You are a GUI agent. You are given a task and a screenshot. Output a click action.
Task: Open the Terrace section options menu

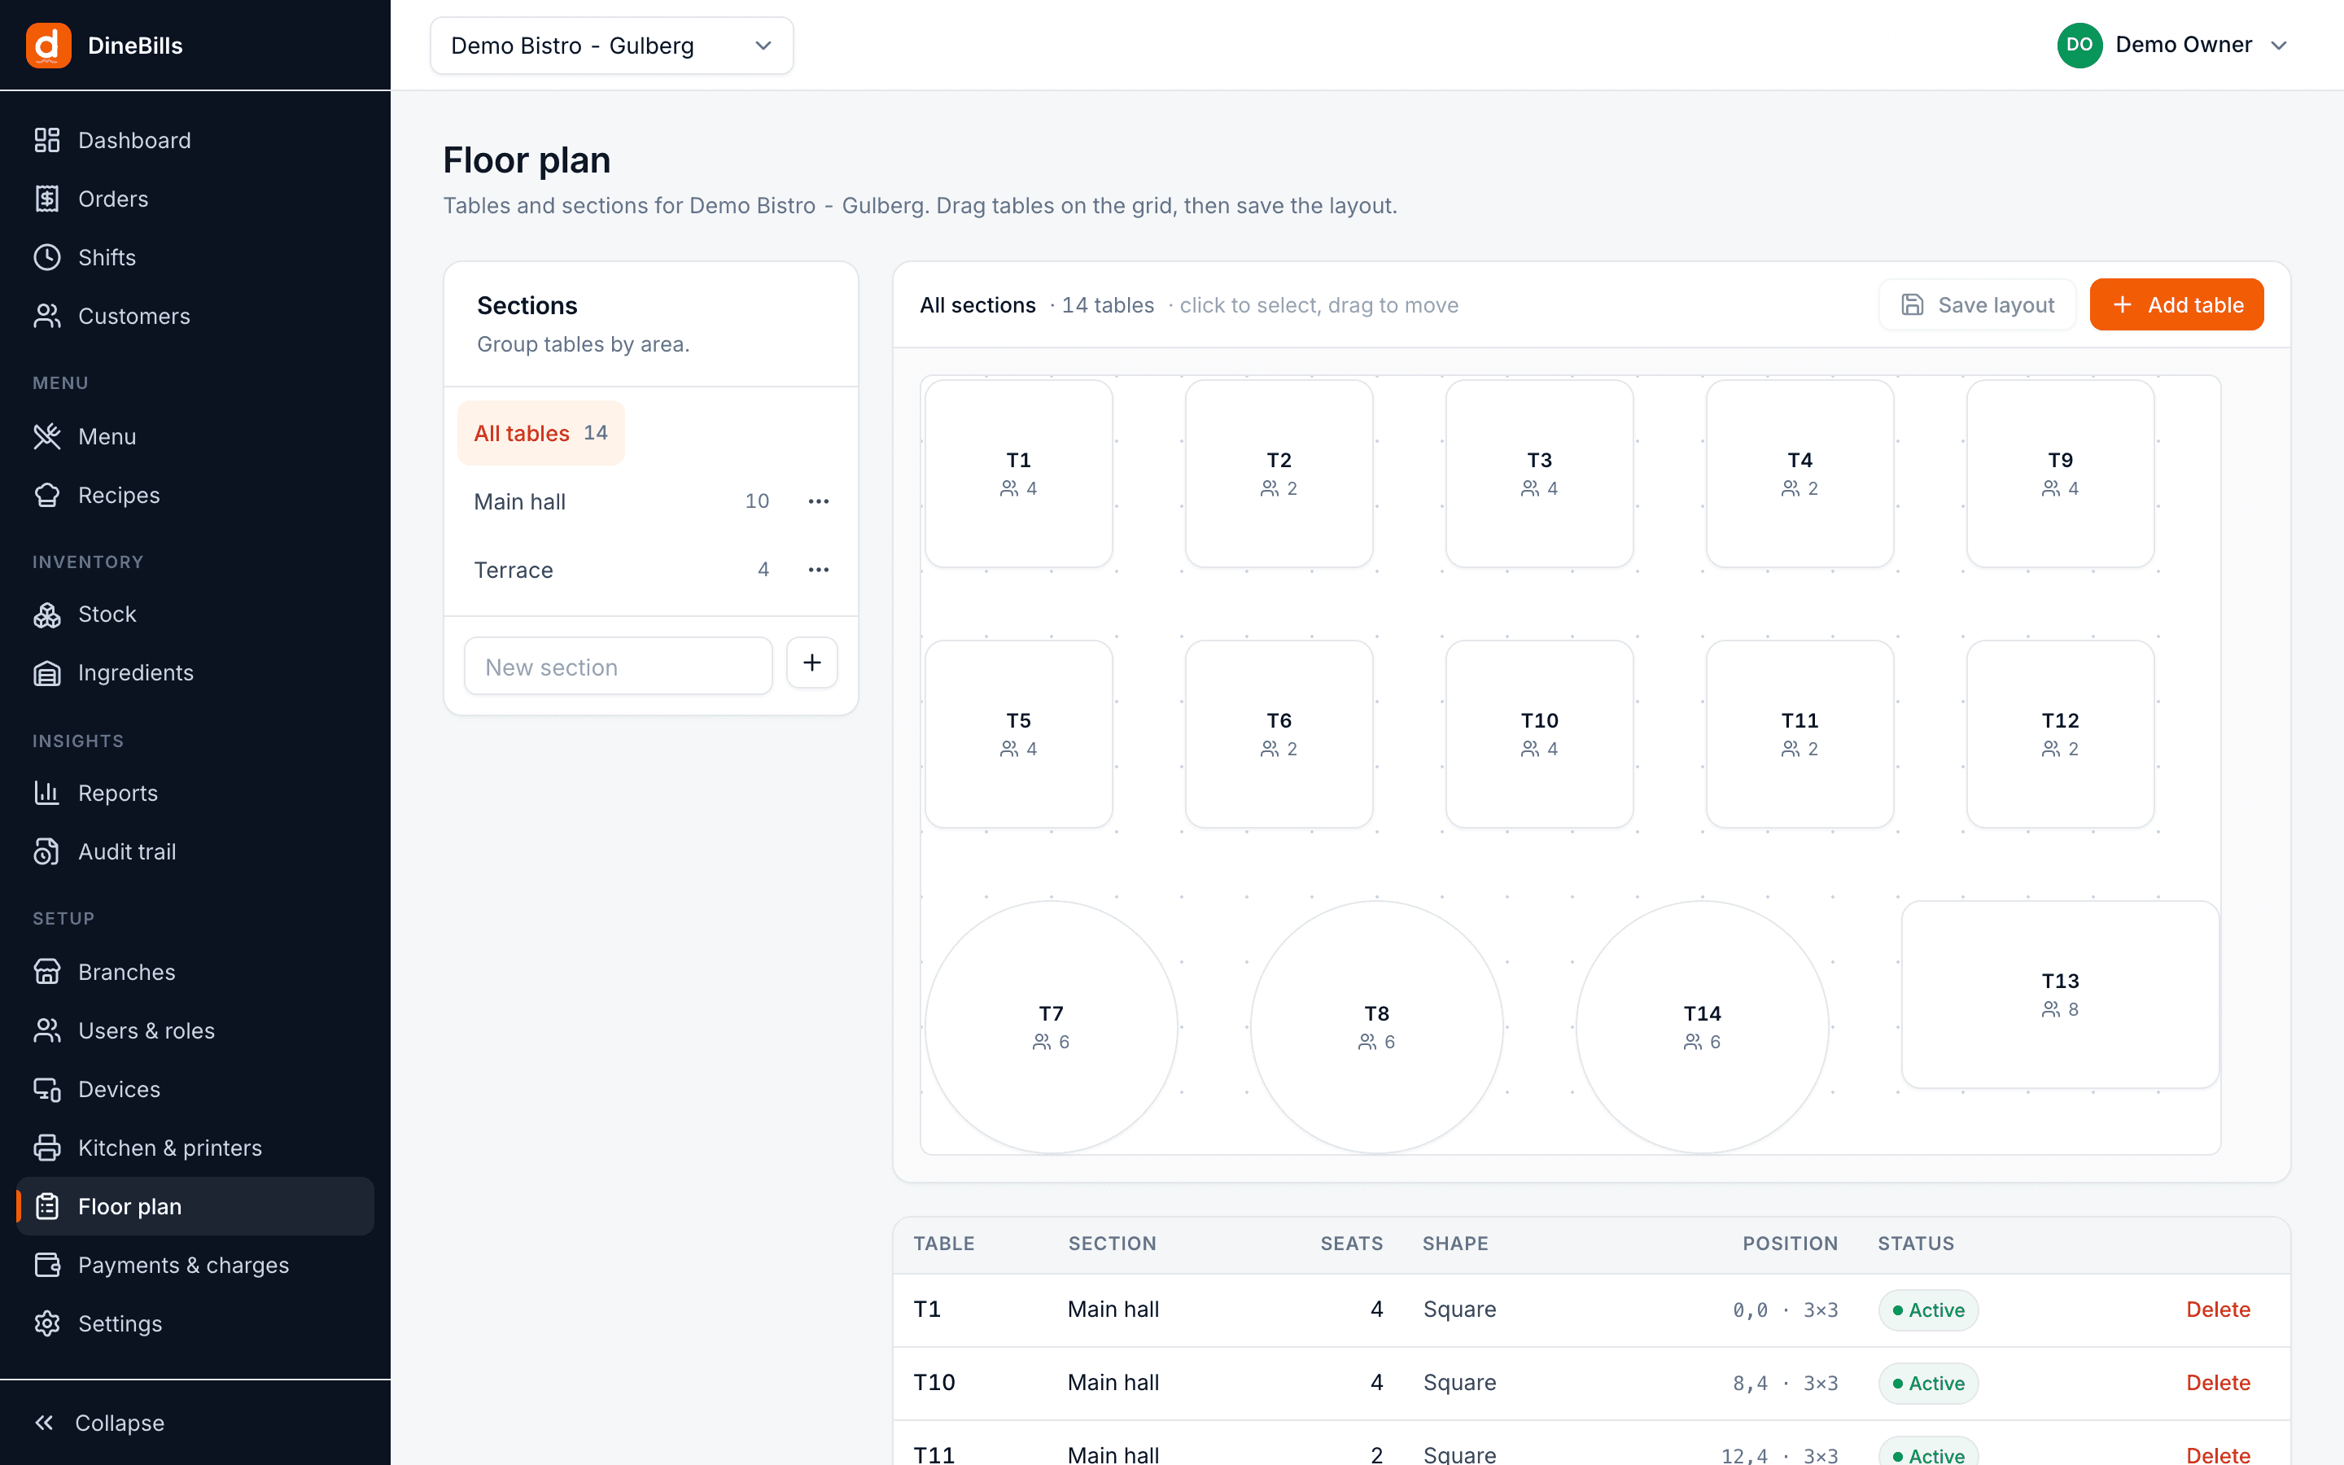(819, 570)
